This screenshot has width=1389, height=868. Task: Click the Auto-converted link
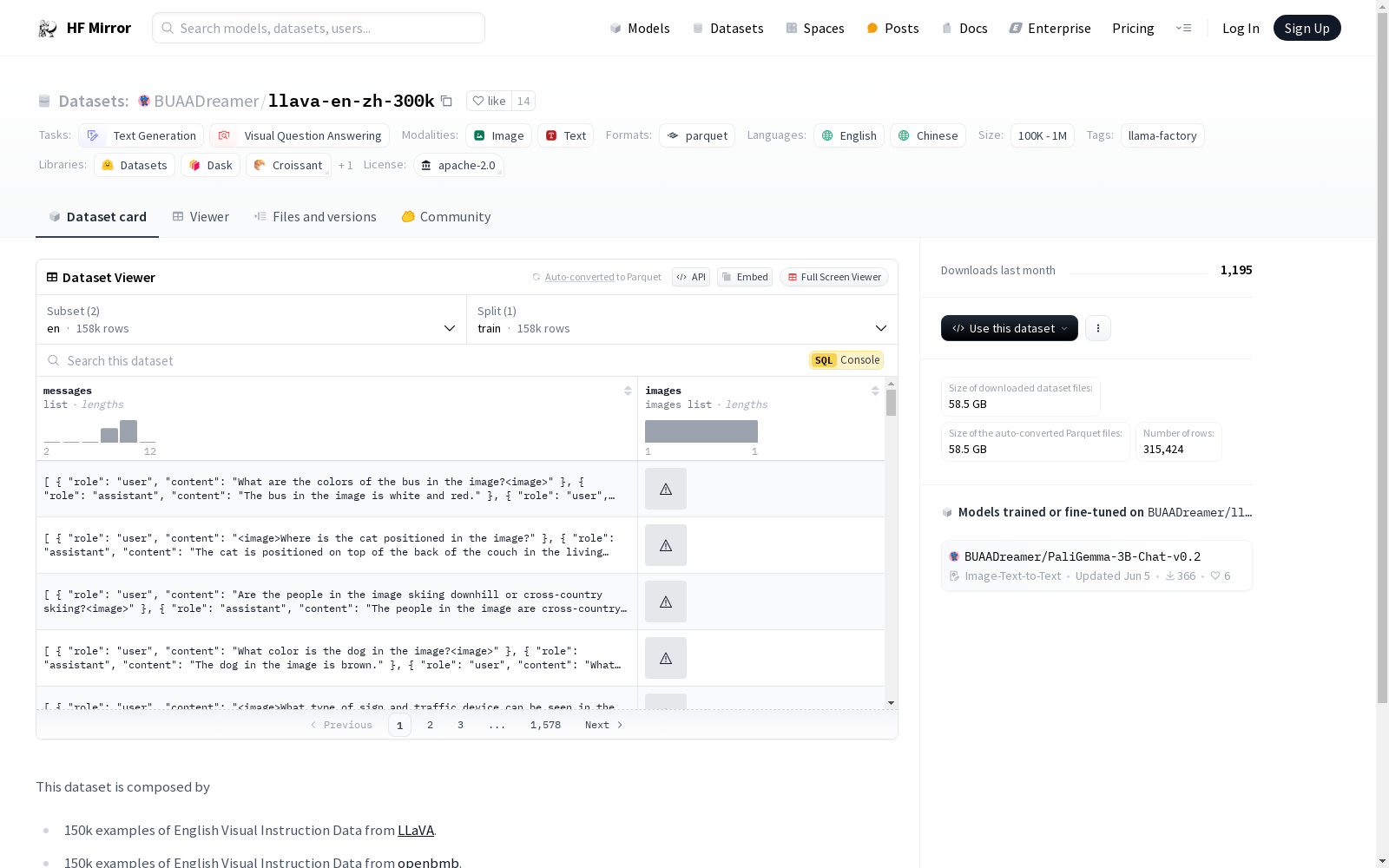[579, 277]
